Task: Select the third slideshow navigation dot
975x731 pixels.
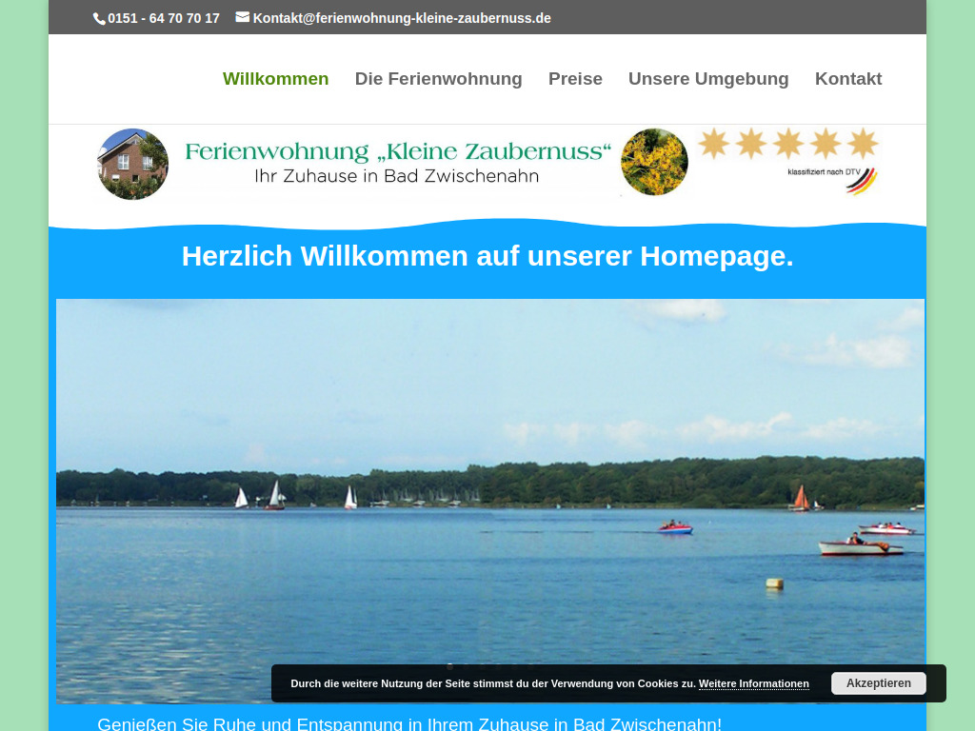Action: [481, 666]
